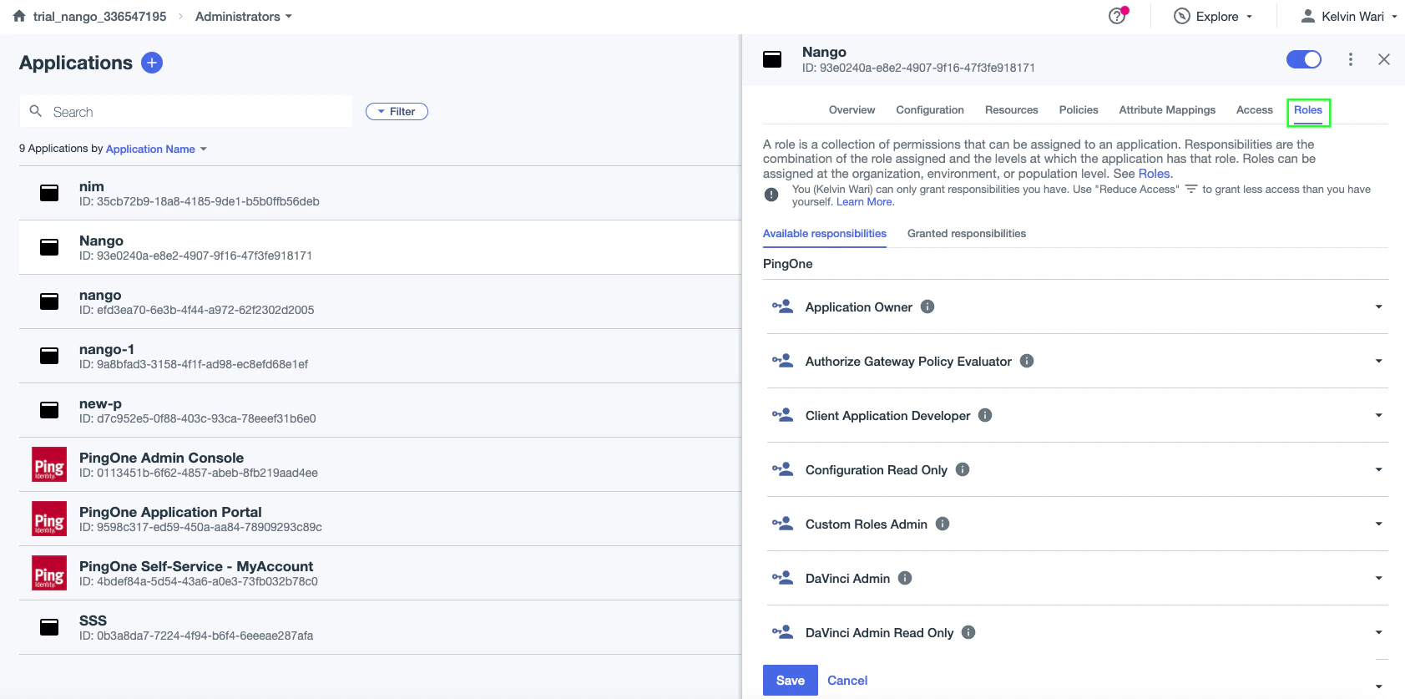The width and height of the screenshot is (1405, 699).
Task: Select the PingOne Application Portal row
Action: click(x=380, y=519)
